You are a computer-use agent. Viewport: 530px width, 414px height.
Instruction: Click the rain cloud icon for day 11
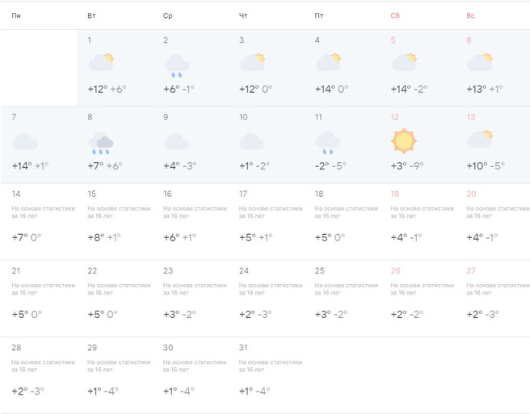point(327,143)
